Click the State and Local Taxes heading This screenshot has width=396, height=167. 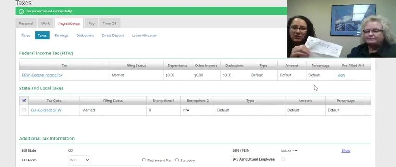point(41,89)
